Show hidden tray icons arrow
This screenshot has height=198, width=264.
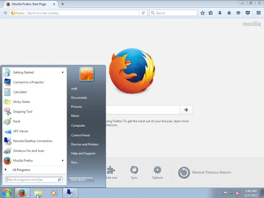click(219, 193)
